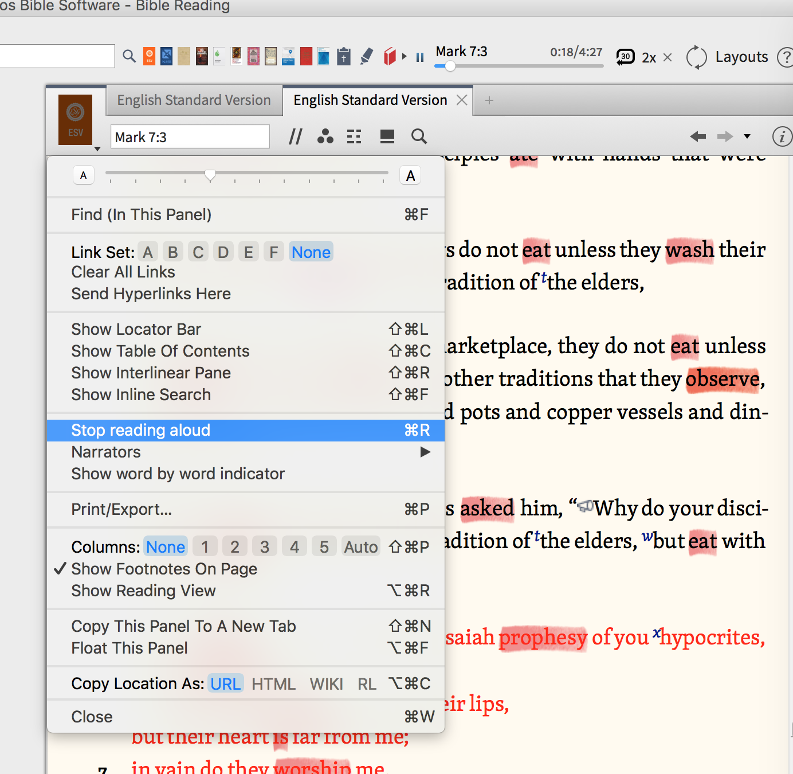This screenshot has height=774, width=793.
Task: Select None for Columns
Action: [x=166, y=547]
